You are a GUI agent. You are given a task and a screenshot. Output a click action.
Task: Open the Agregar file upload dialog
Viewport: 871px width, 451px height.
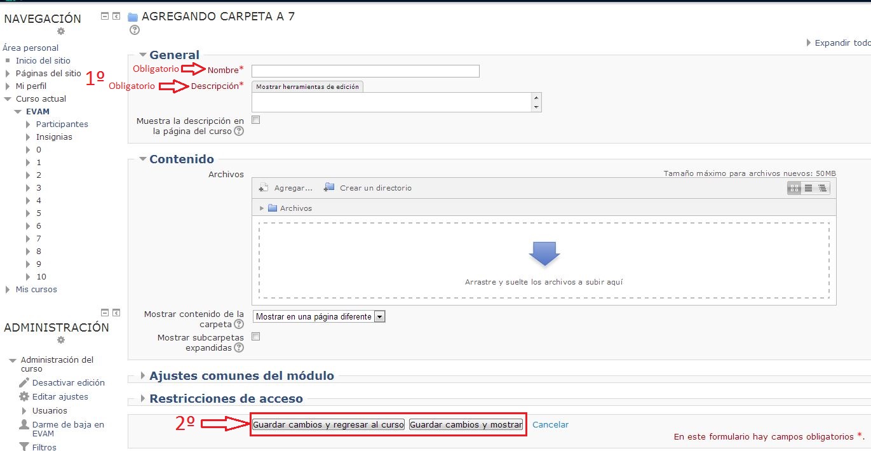pyautogui.click(x=288, y=187)
